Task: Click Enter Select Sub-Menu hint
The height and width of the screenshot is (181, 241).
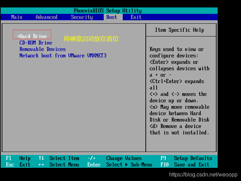Action: point(120,164)
